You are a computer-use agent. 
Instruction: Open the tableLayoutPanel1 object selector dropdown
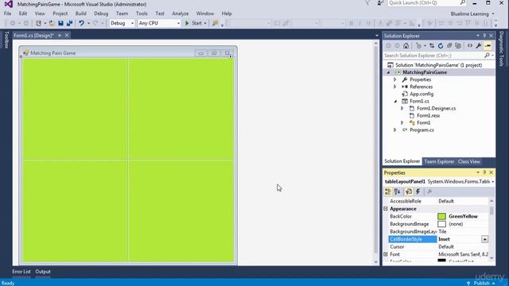(493, 182)
